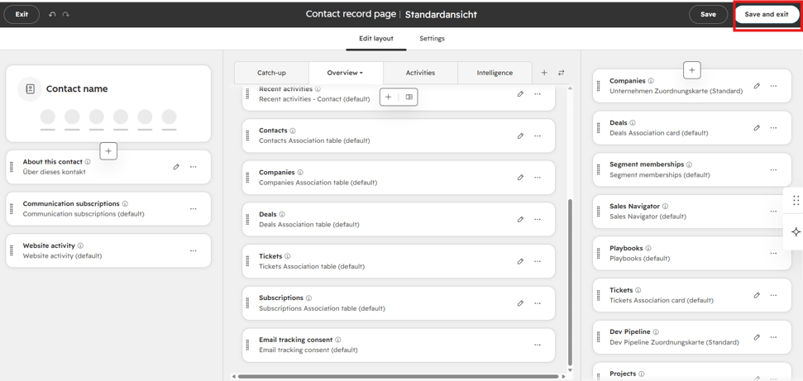The width and height of the screenshot is (803, 381).
Task: Edit the Recent activities card
Action: pos(520,94)
